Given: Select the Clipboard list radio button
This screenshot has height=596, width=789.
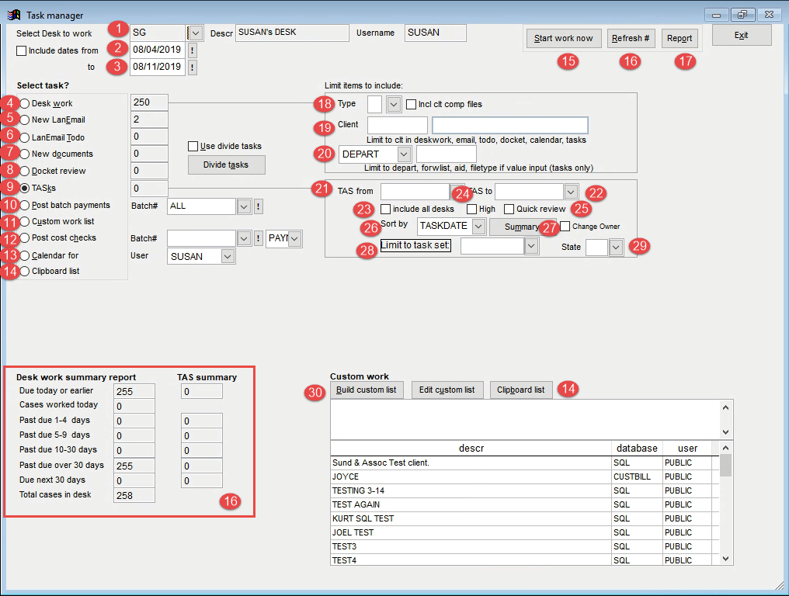Looking at the screenshot, I should (25, 271).
